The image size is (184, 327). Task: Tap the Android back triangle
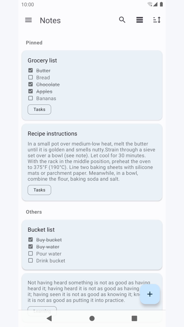tap(49, 318)
